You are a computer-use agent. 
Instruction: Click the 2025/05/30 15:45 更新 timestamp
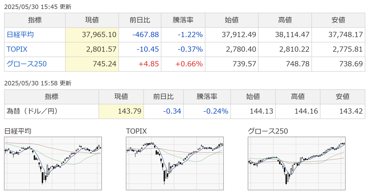coord(38,7)
